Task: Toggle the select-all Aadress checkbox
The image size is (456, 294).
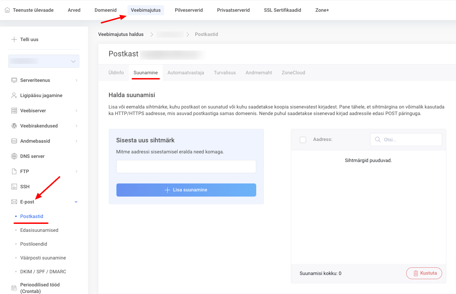Action: (303, 140)
